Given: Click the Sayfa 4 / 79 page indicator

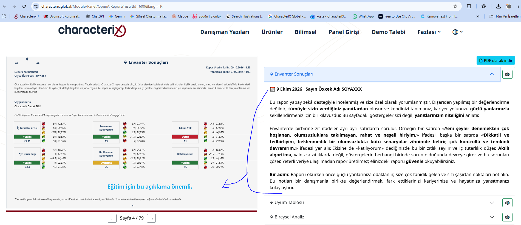Looking at the screenshot, I should [132, 218].
